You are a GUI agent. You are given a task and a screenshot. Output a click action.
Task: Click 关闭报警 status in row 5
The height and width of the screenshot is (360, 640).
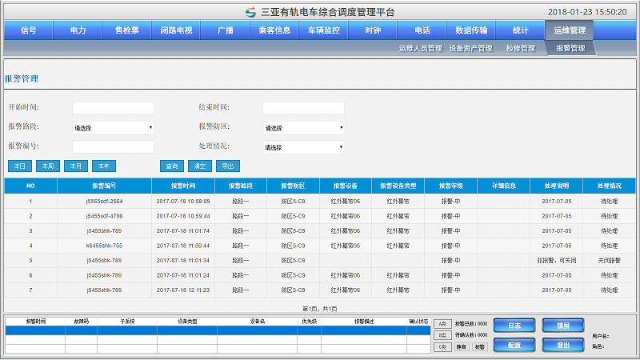click(609, 261)
